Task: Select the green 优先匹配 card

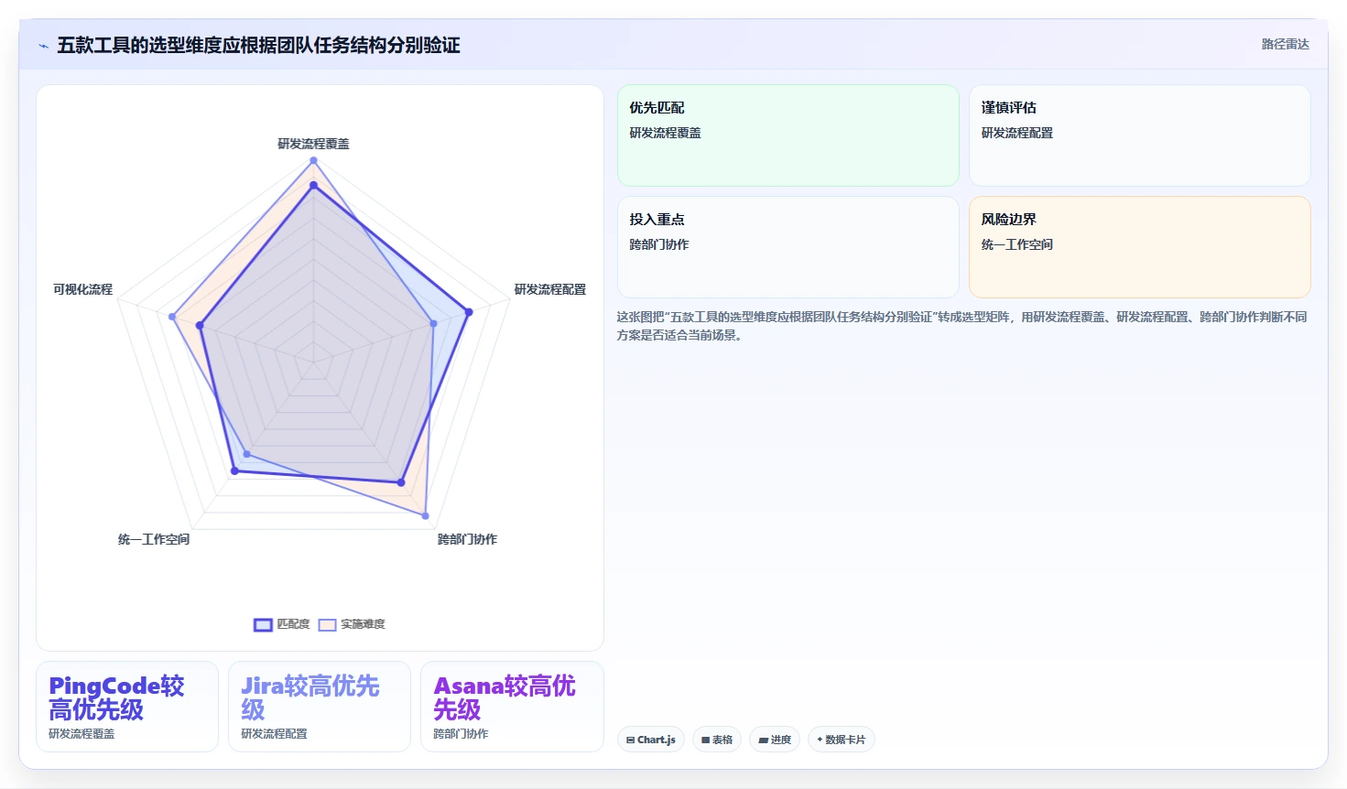Action: (x=788, y=135)
